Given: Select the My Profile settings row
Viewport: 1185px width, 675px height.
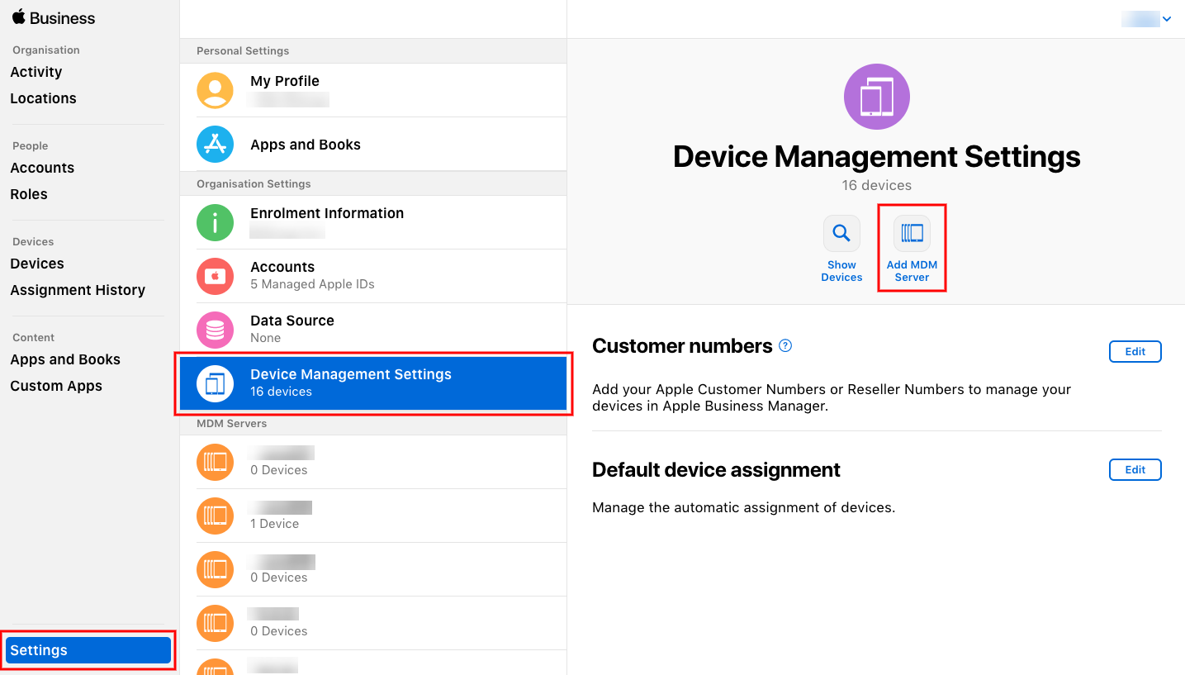Looking at the screenshot, I should tap(373, 90).
